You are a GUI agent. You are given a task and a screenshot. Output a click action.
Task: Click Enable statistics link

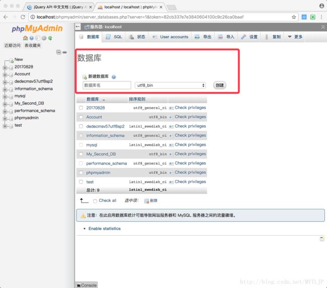(105, 229)
